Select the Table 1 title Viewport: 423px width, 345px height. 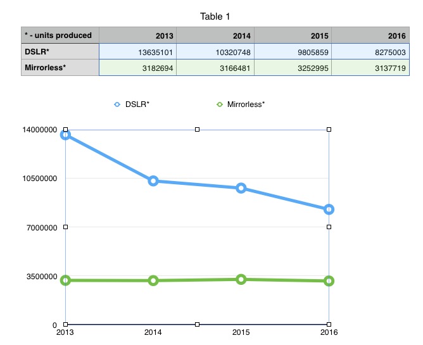[x=215, y=16]
